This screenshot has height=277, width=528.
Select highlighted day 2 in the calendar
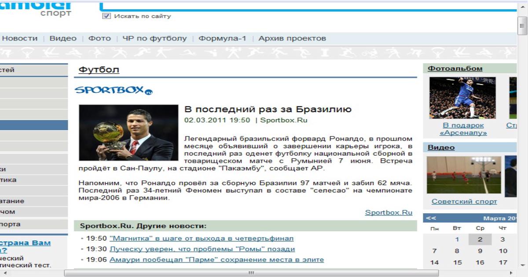[x=480, y=240]
